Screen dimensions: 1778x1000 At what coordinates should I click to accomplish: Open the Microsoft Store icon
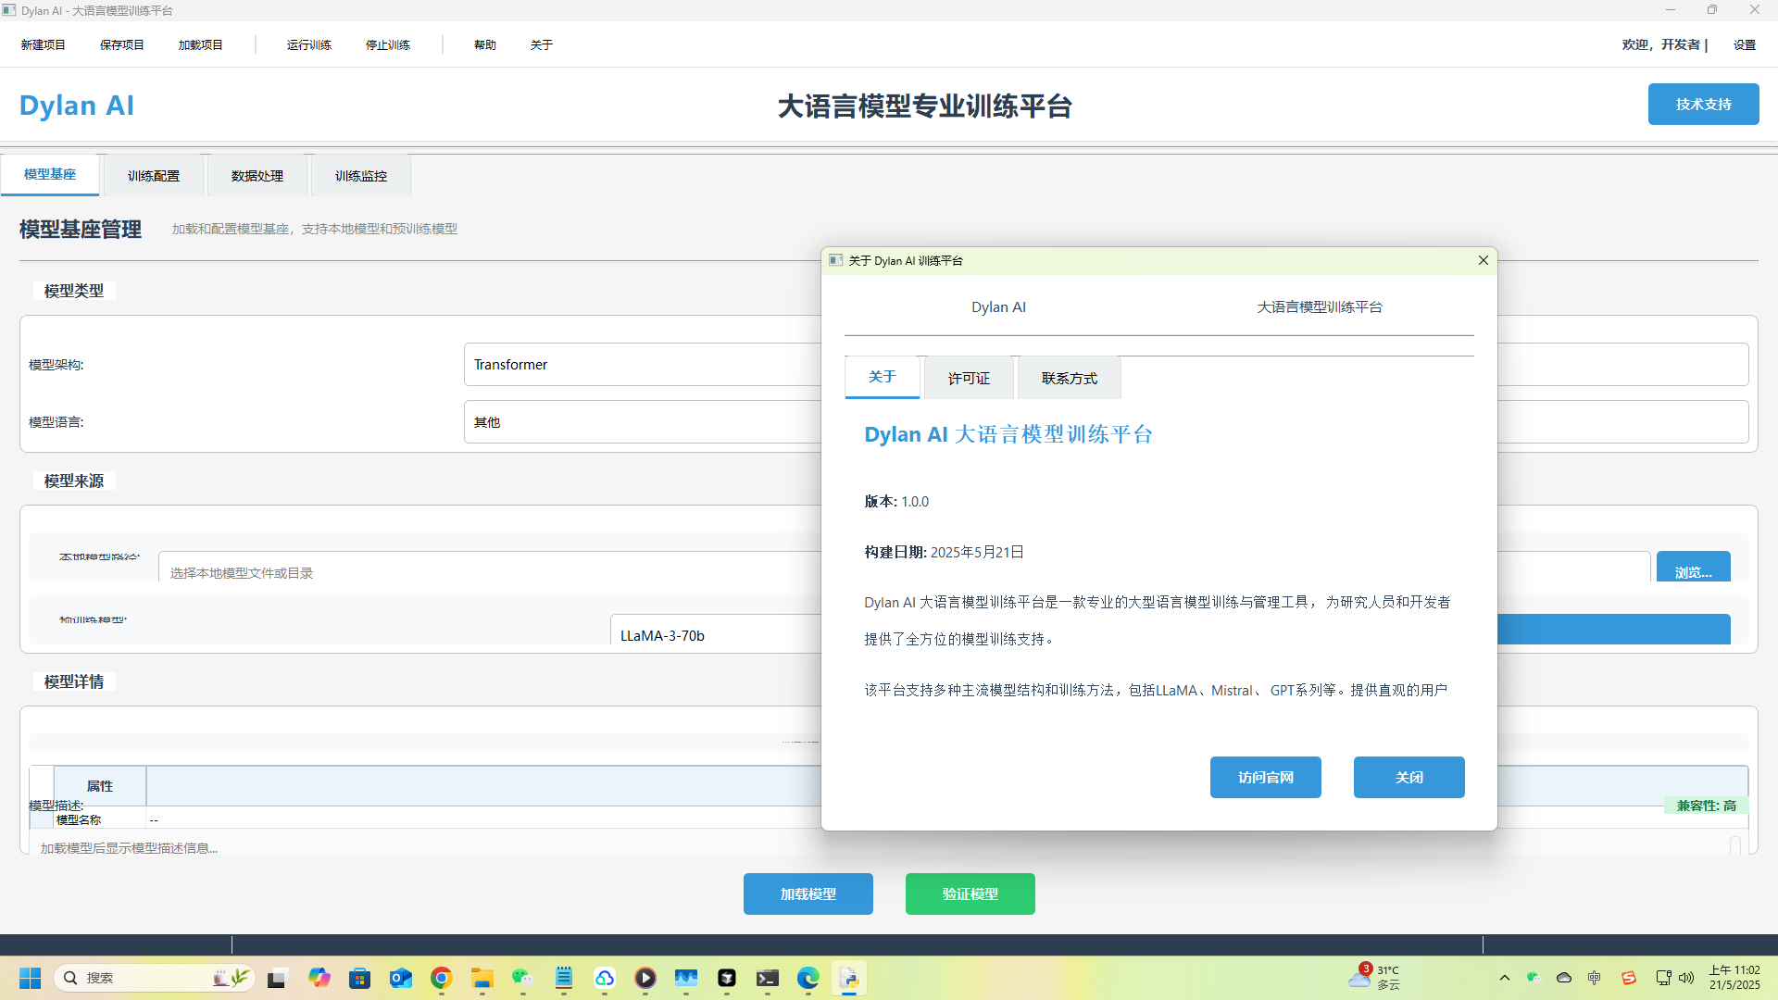pos(359,978)
